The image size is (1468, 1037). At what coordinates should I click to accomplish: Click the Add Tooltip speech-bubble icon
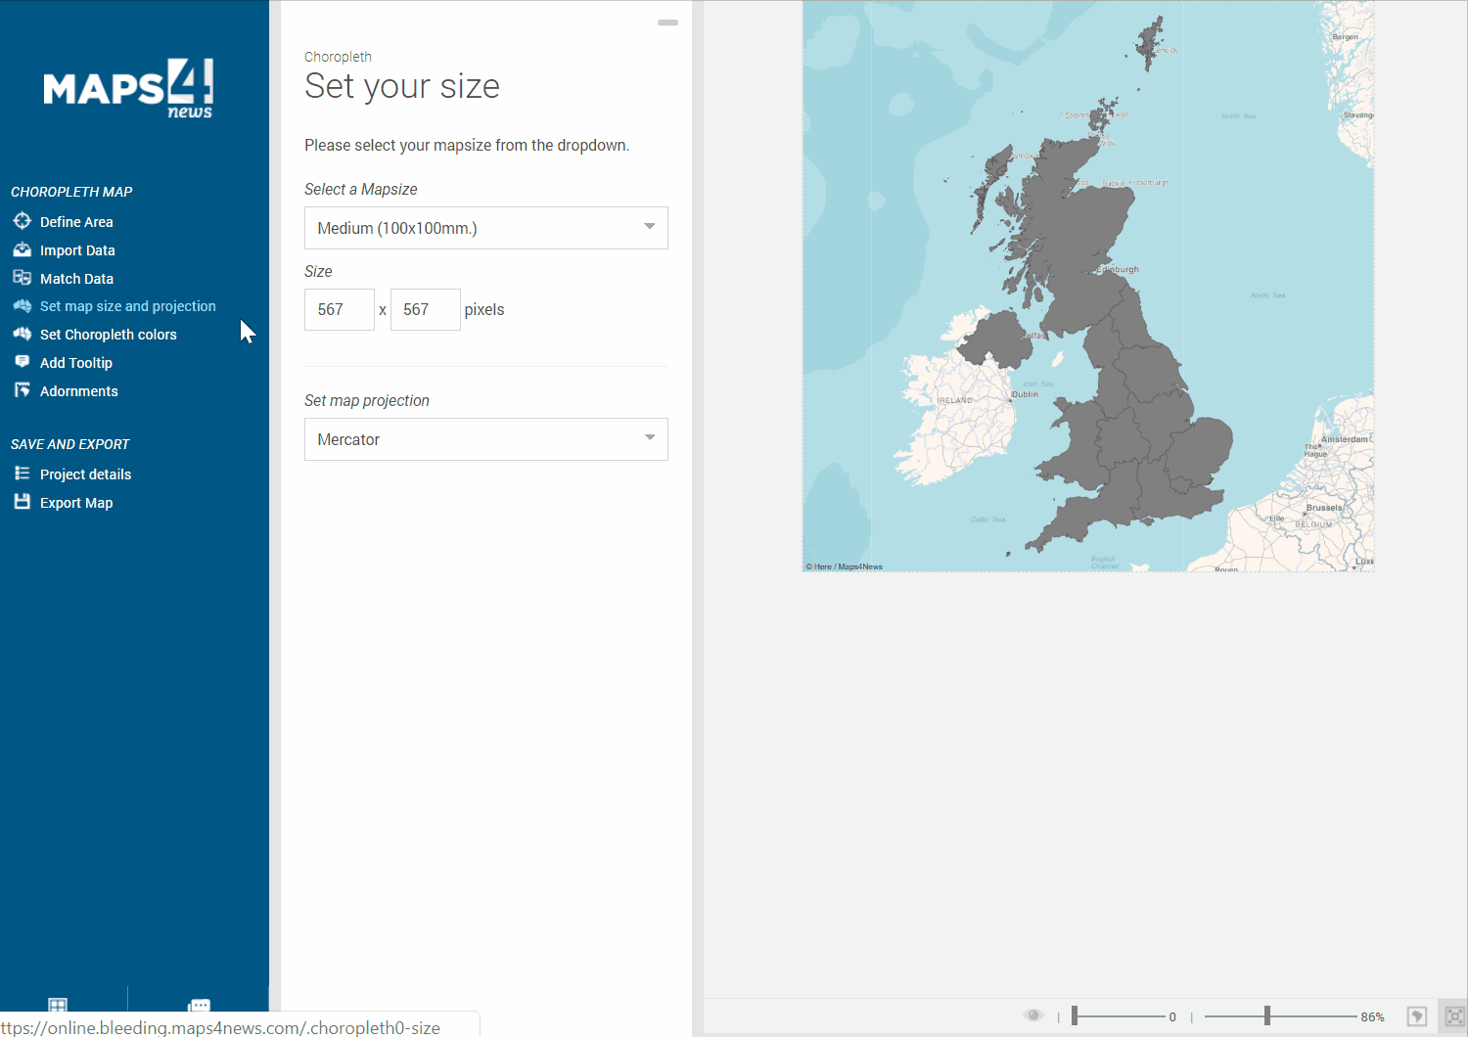[23, 362]
